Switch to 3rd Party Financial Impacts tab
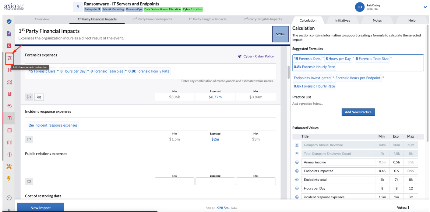Screen dimensions: 430x212 click(x=152, y=19)
